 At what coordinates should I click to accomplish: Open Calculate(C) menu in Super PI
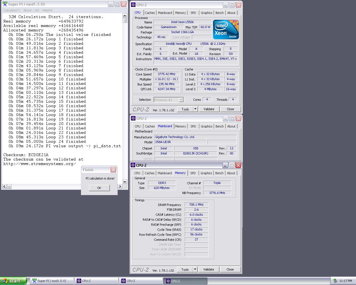tap(12, 10)
